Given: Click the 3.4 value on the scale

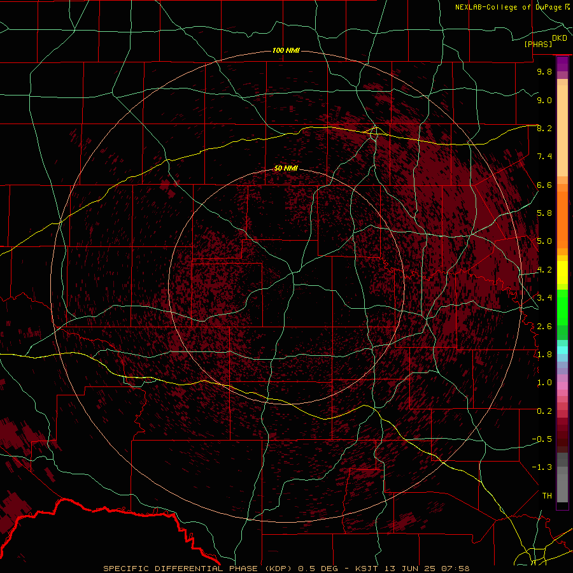Looking at the screenshot, I should tap(544, 298).
